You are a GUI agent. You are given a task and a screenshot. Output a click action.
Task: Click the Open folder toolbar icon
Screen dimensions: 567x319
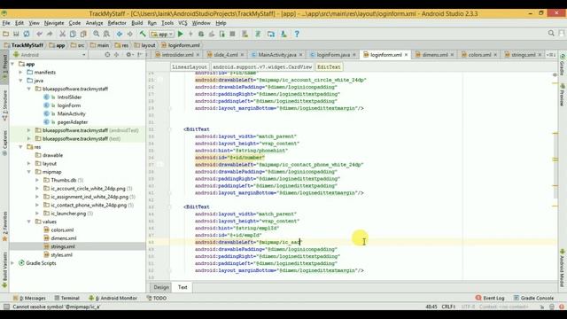click(x=6, y=34)
